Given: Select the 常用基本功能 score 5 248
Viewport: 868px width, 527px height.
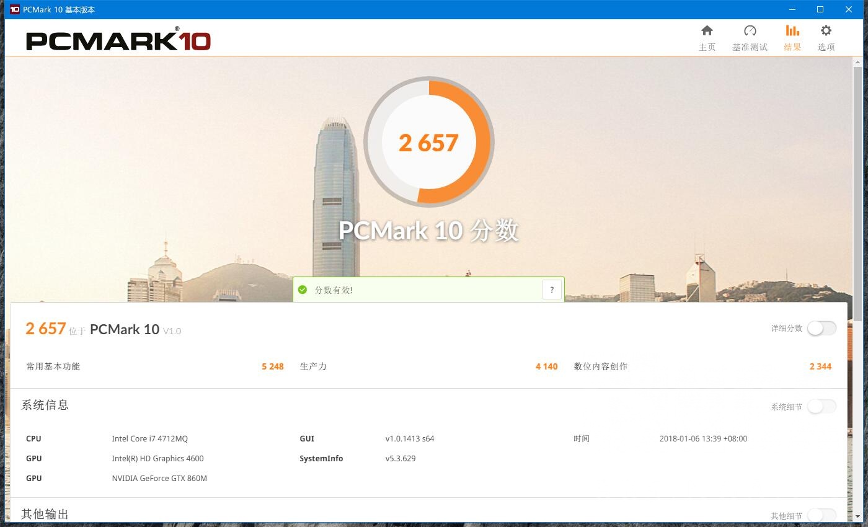Looking at the screenshot, I should click(272, 366).
